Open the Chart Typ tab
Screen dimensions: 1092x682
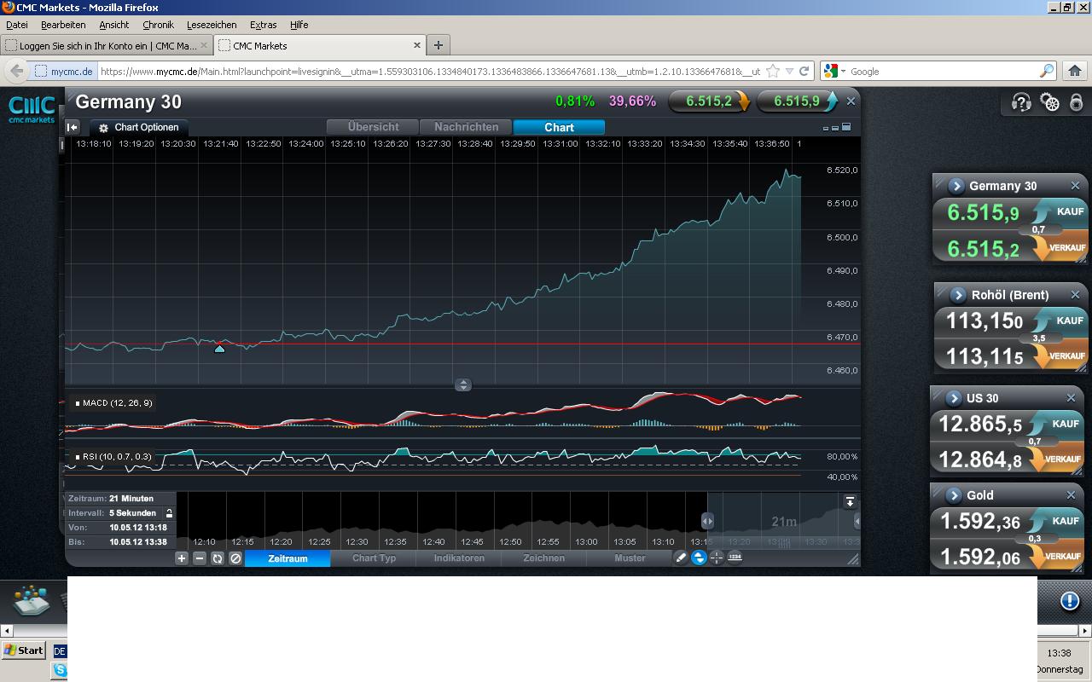pyautogui.click(x=374, y=558)
